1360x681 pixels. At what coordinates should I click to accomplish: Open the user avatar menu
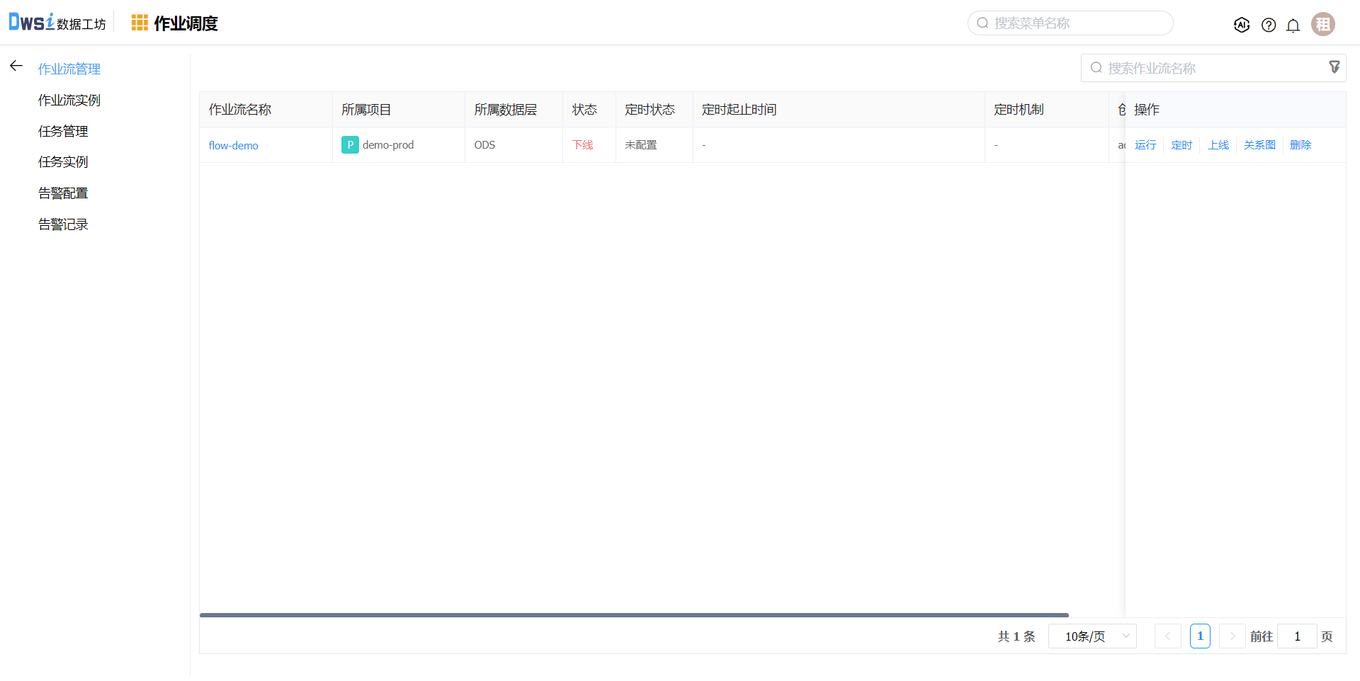click(1322, 24)
